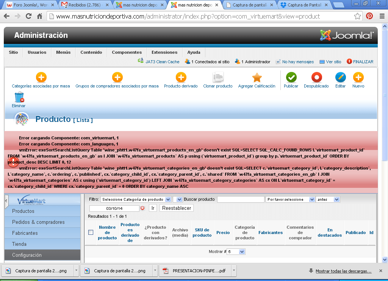The image size is (388, 281).
Task: Open the Chrome menu icon
Action: 382,16
